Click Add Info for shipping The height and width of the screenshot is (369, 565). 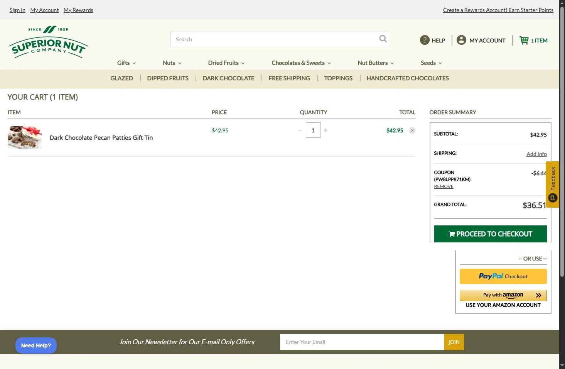(x=536, y=154)
